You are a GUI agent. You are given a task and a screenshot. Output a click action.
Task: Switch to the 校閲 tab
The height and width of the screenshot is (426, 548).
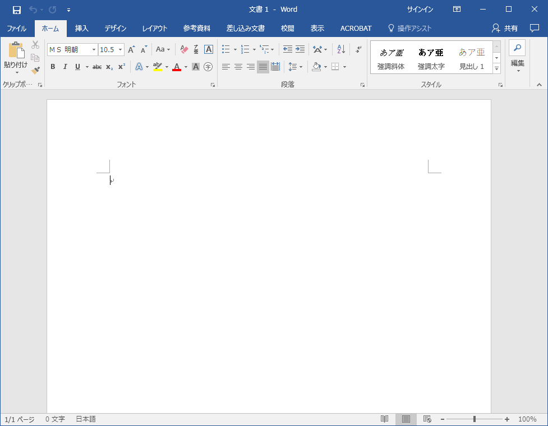tap(287, 28)
